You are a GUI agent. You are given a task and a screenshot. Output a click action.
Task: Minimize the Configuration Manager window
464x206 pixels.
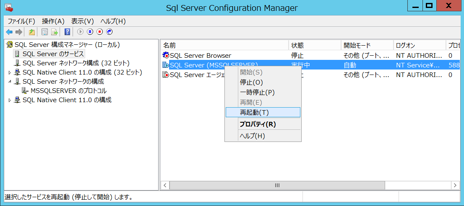coord(415,5)
